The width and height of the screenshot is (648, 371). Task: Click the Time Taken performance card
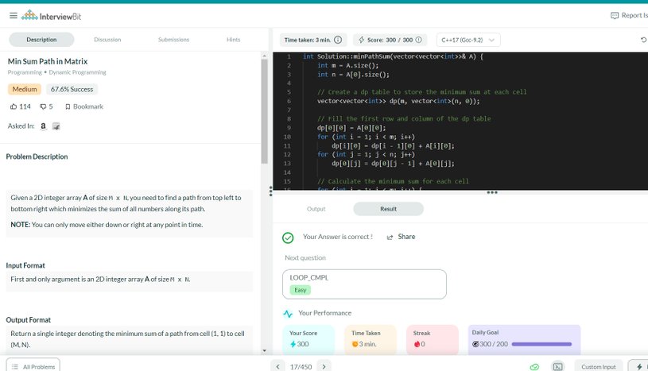371,339
